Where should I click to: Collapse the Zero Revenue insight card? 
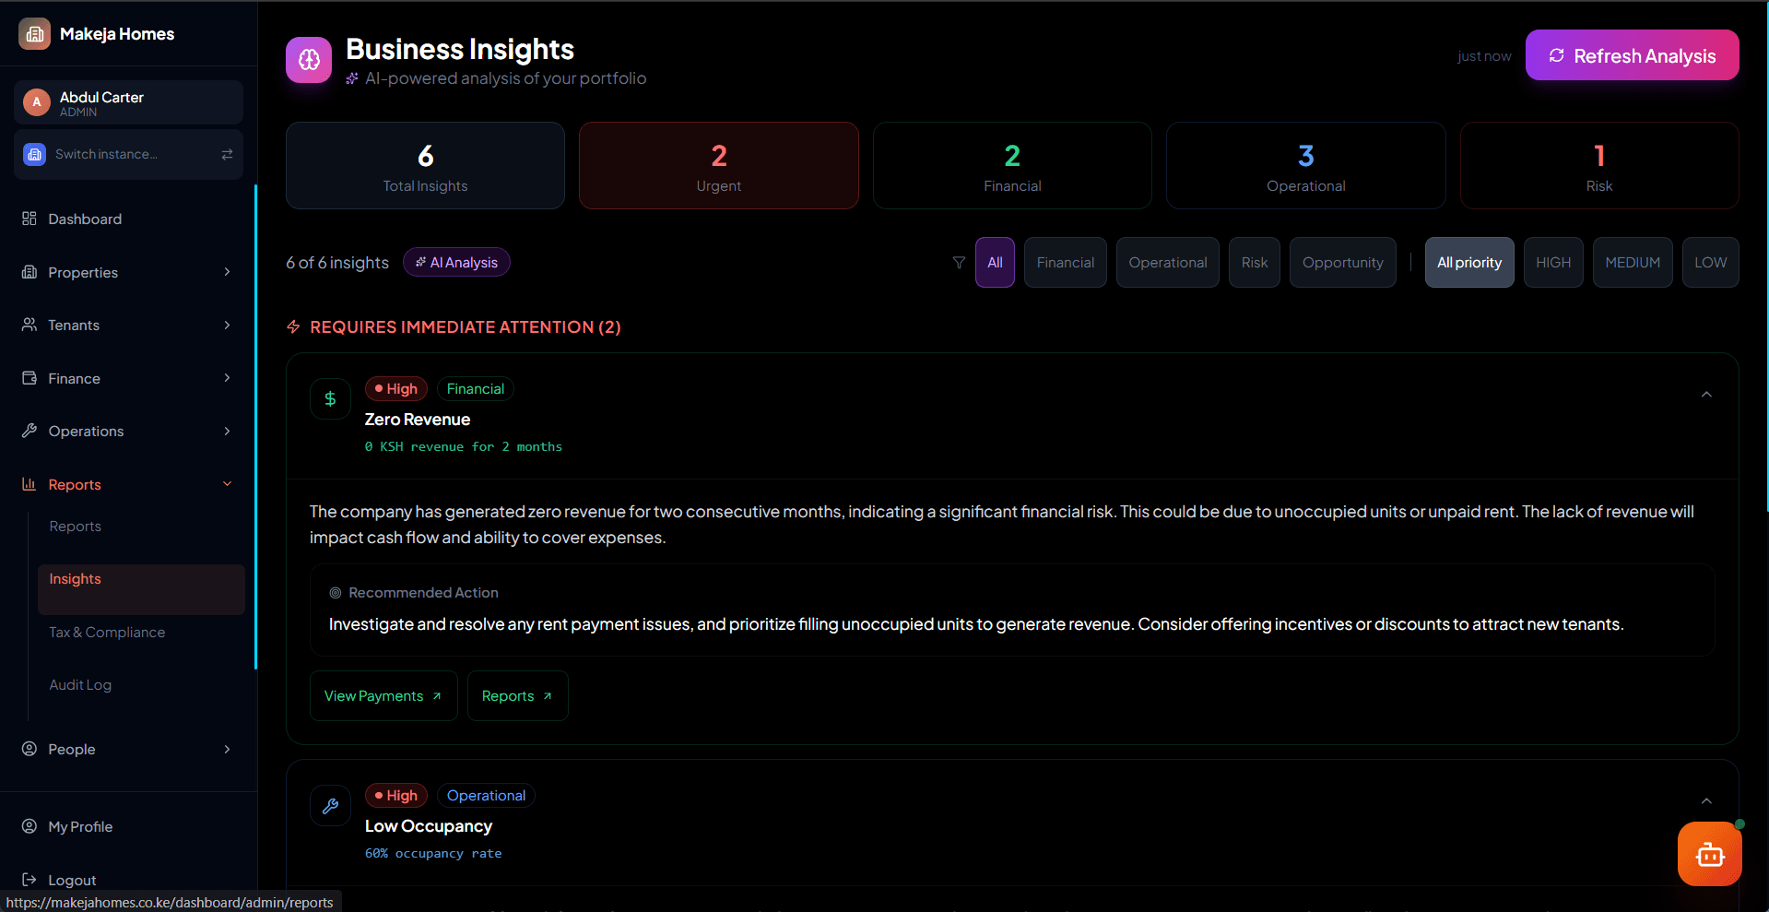(x=1706, y=395)
